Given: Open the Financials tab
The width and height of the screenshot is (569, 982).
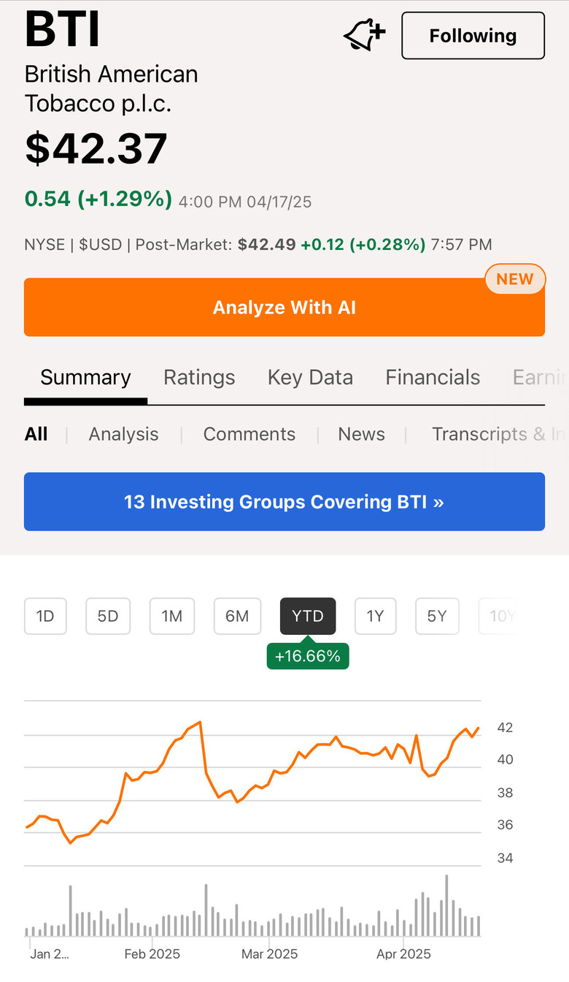Looking at the screenshot, I should 433,377.
